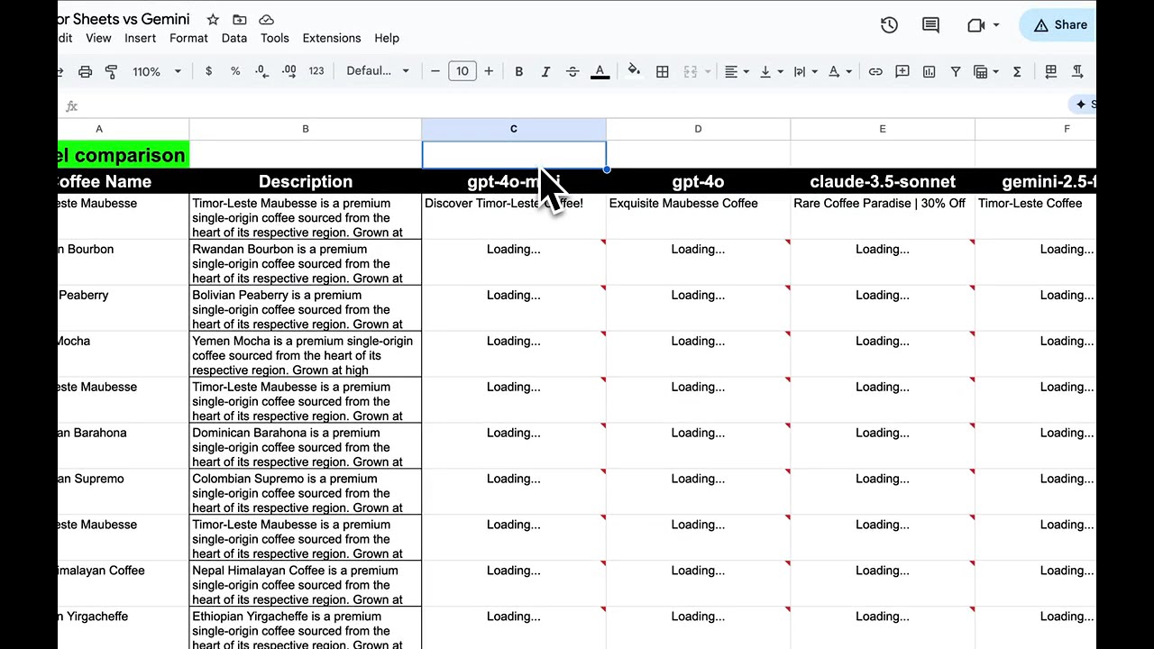This screenshot has width=1154, height=649.
Task: Select the Colombian Supremo description cell
Action: coord(305,492)
